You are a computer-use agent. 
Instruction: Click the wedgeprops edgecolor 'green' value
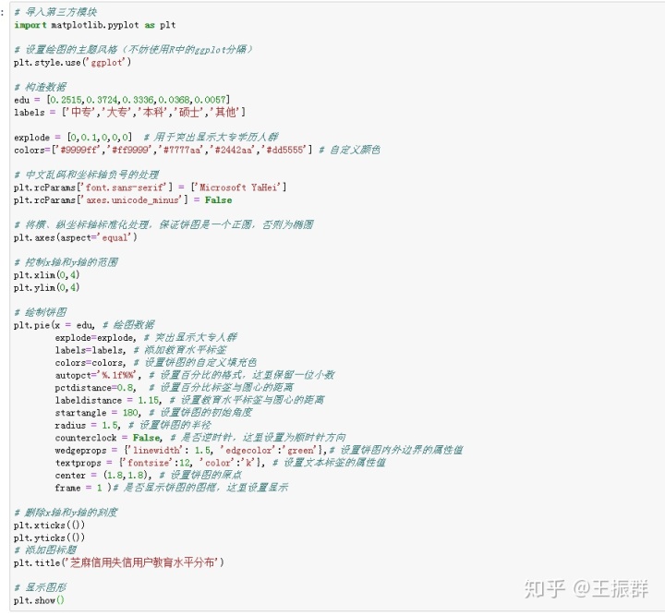click(x=301, y=451)
